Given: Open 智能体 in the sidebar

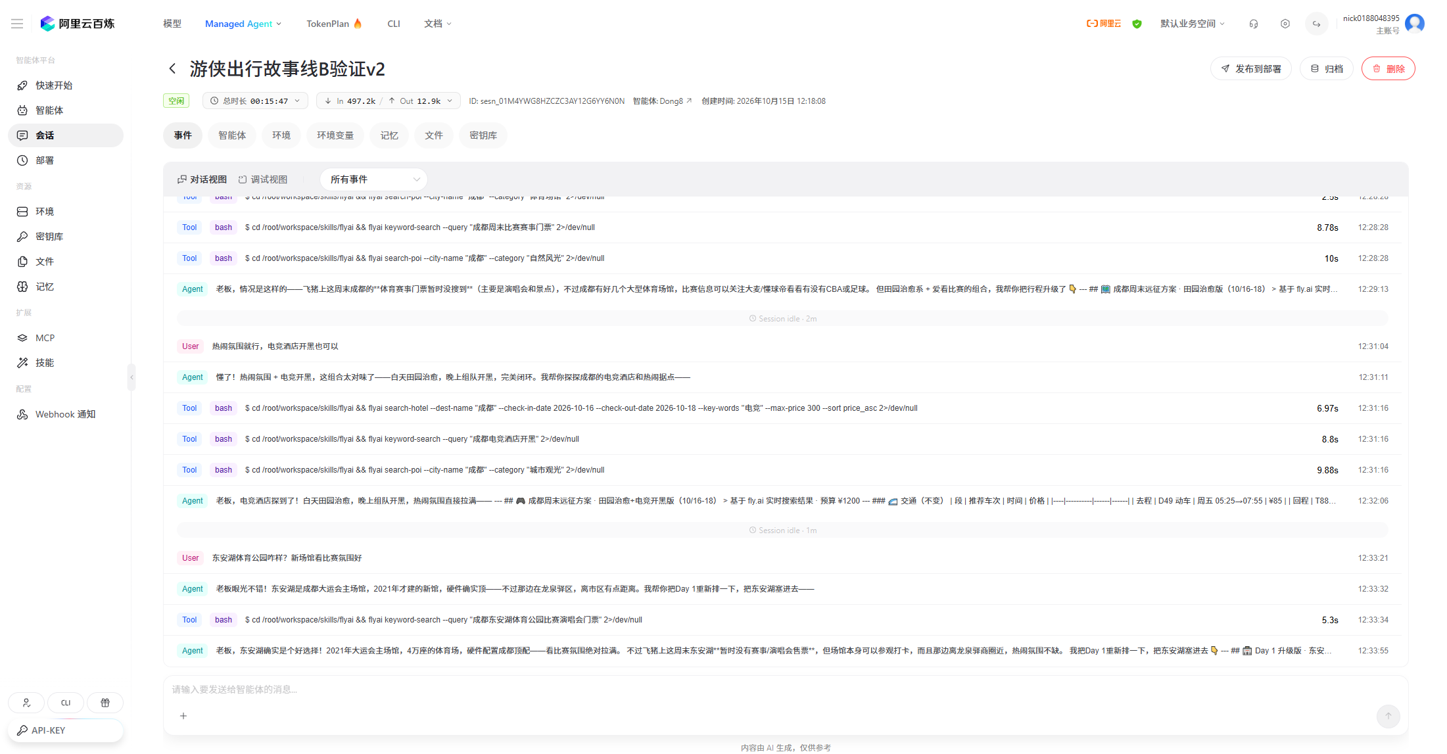Looking at the screenshot, I should [66, 110].
